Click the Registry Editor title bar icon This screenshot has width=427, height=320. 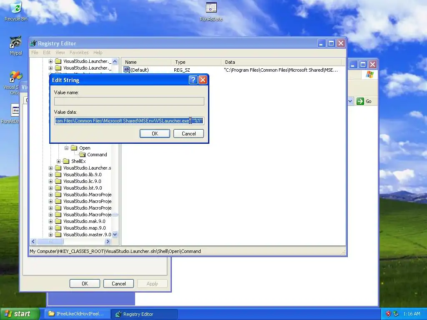[33, 43]
